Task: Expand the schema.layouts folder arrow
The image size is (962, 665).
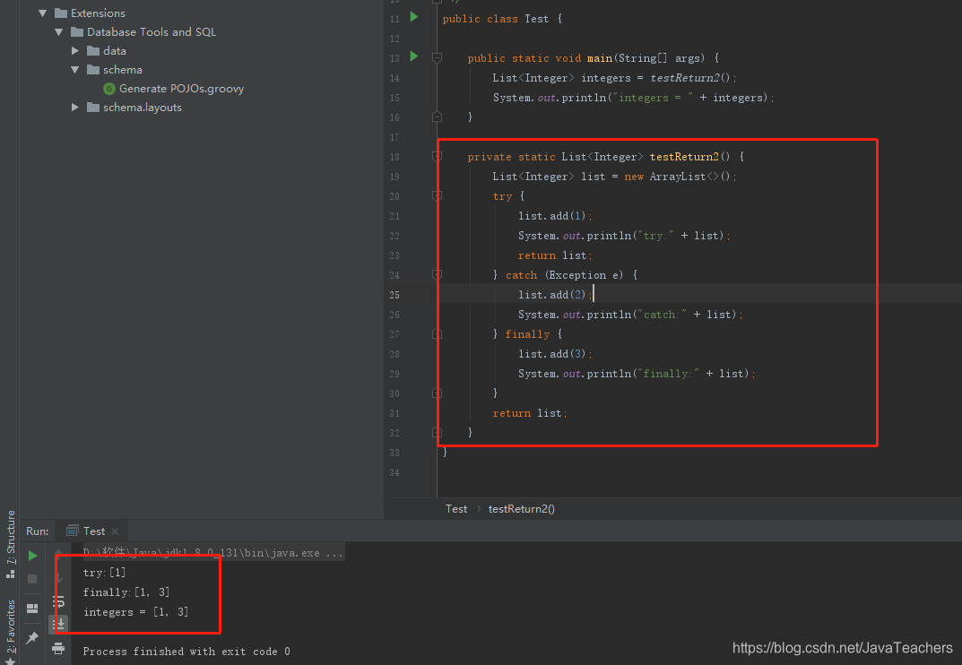Action: click(74, 107)
